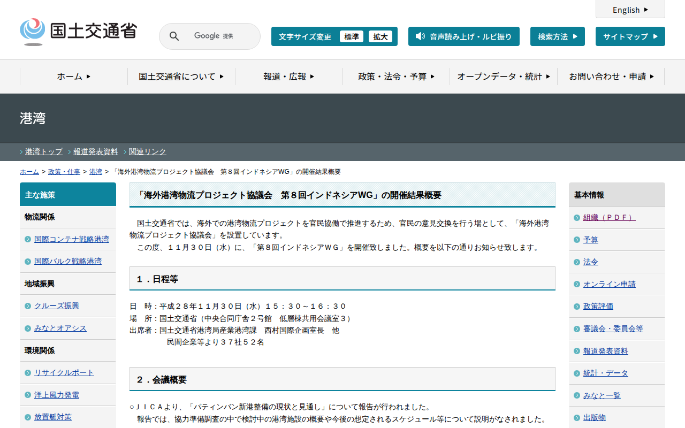Click the bullet icon beside 国際コンテナ戦略港湾
The image size is (685, 428).
(x=28, y=239)
